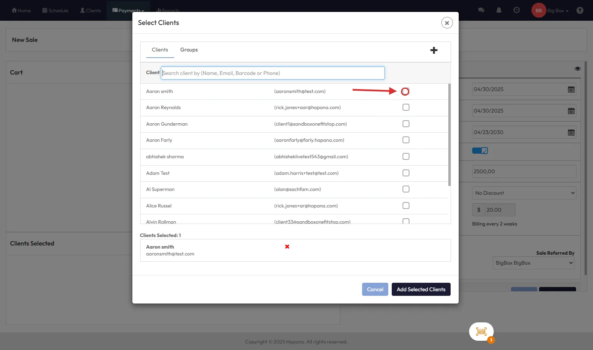Open the barcode scanner widget
This screenshot has width=593, height=350.
pos(481,332)
